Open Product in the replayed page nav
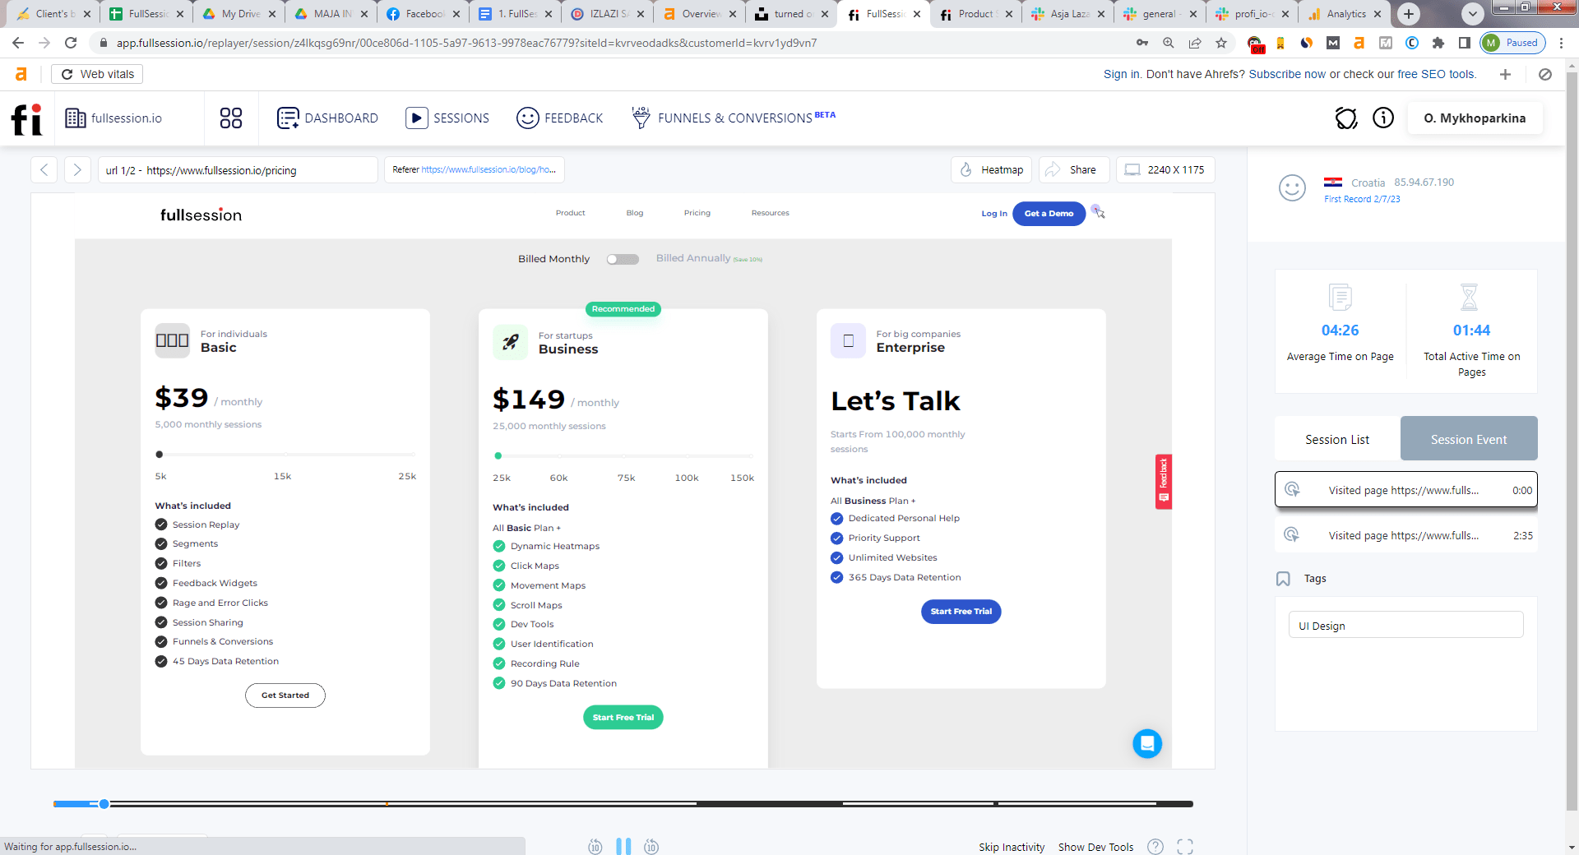Viewport: 1579px width, 855px height. (570, 213)
